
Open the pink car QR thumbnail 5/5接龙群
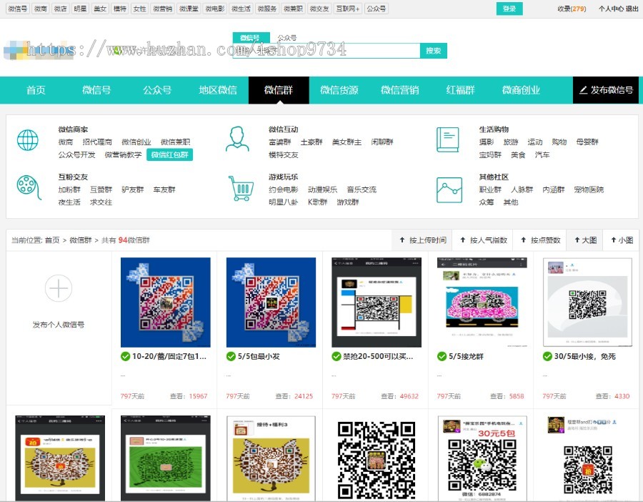coord(482,302)
